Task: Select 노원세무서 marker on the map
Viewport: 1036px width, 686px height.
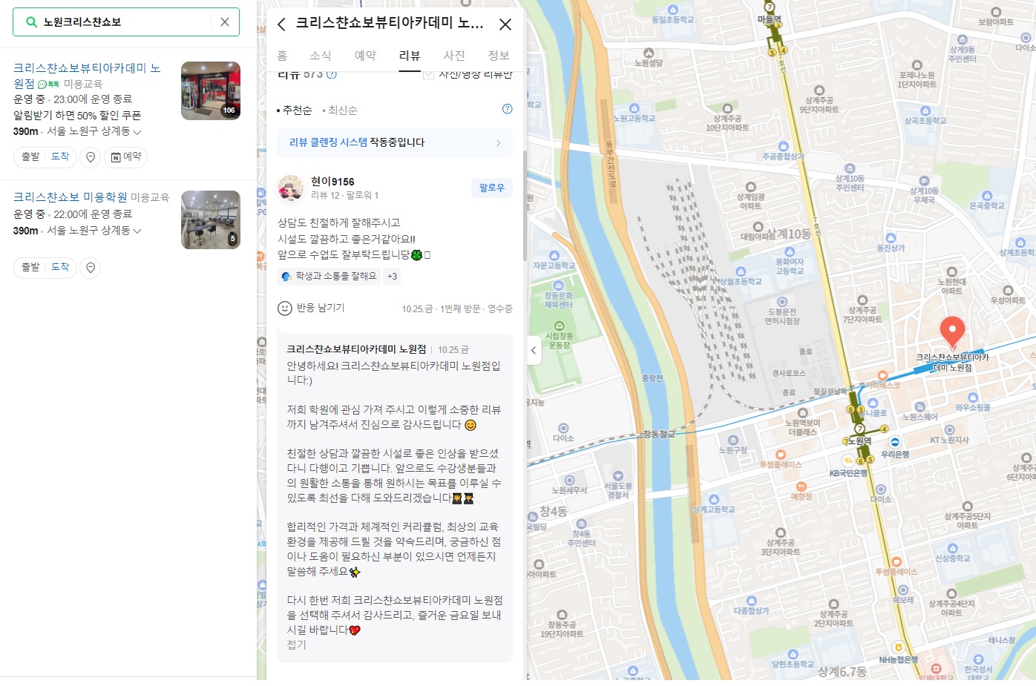Action: (569, 481)
